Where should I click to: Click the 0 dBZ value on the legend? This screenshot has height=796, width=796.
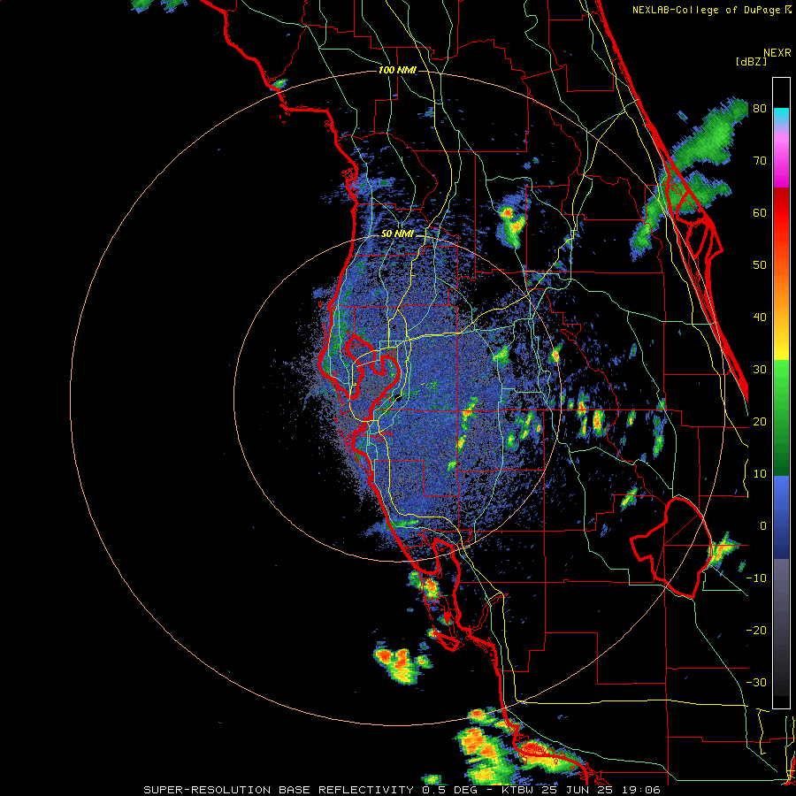pyautogui.click(x=762, y=526)
